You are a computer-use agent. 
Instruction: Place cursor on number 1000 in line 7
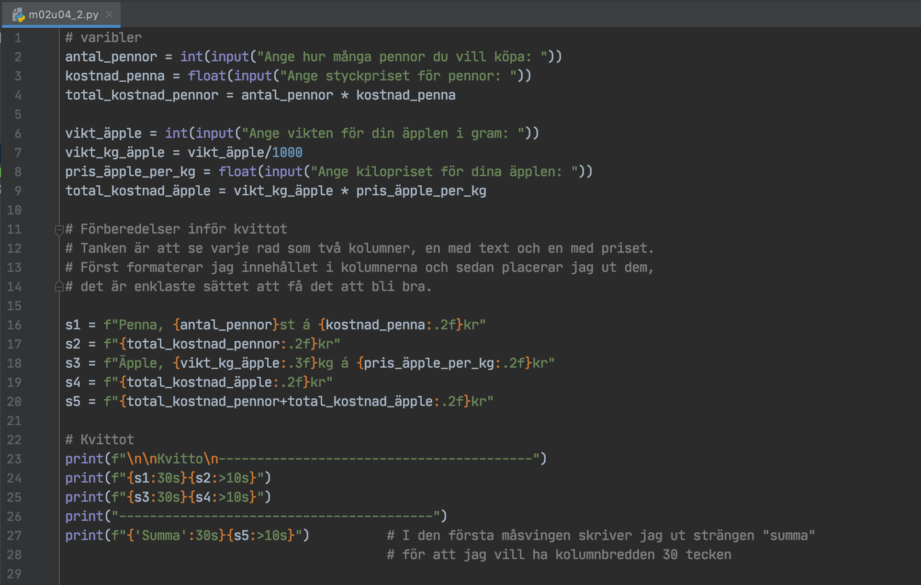point(287,153)
